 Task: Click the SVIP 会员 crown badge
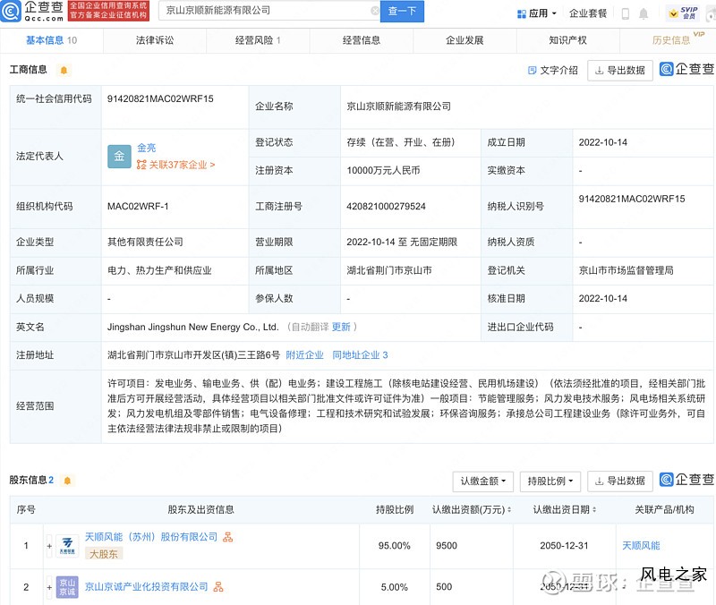tap(683, 13)
